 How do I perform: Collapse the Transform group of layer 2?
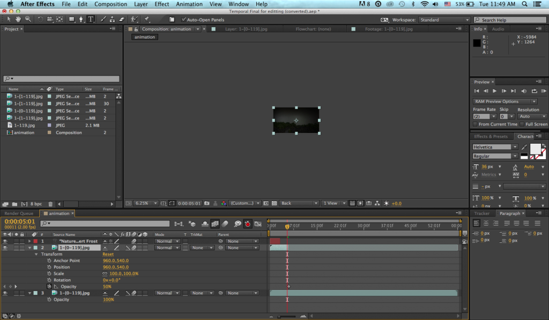tap(36, 254)
